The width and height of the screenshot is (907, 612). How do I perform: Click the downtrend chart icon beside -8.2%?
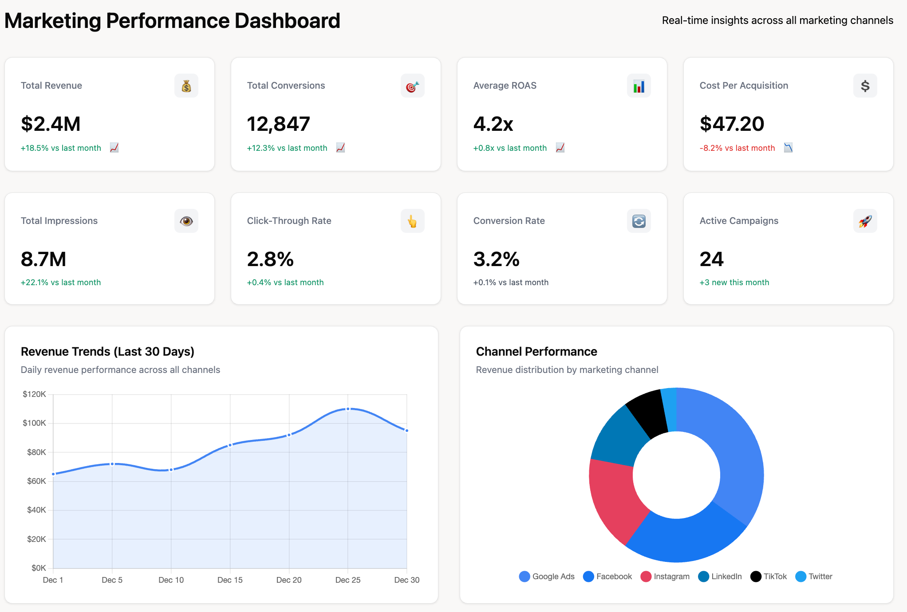coord(788,148)
